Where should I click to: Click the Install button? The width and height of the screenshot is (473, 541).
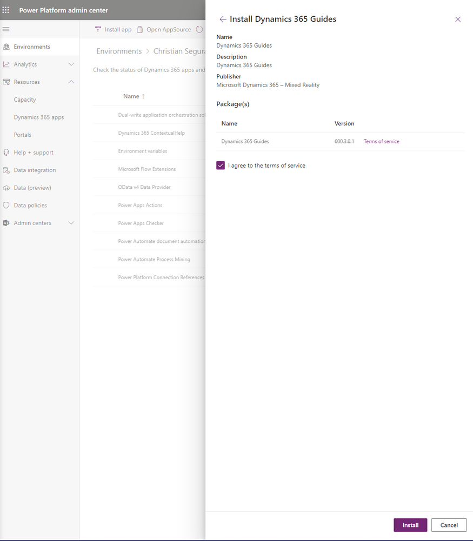click(x=410, y=525)
